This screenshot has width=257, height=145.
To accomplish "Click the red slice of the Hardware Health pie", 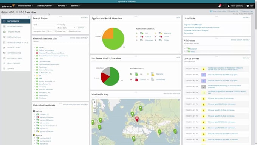I will pyautogui.click(x=105, y=78).
